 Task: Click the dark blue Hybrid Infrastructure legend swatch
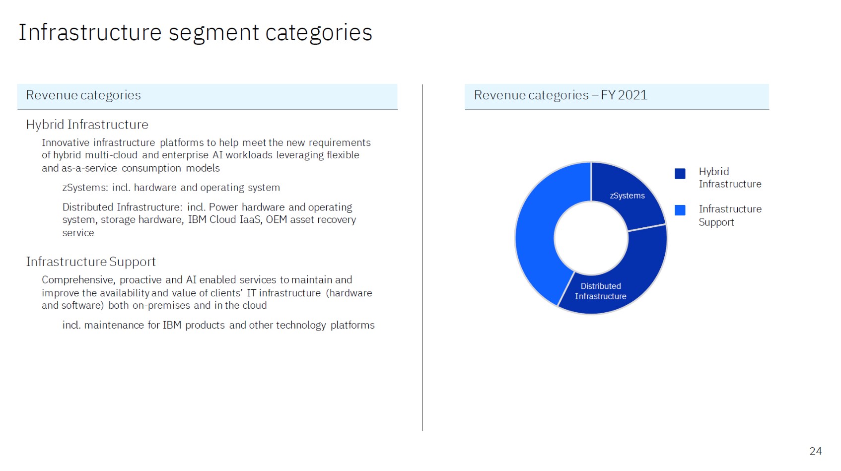pos(680,173)
